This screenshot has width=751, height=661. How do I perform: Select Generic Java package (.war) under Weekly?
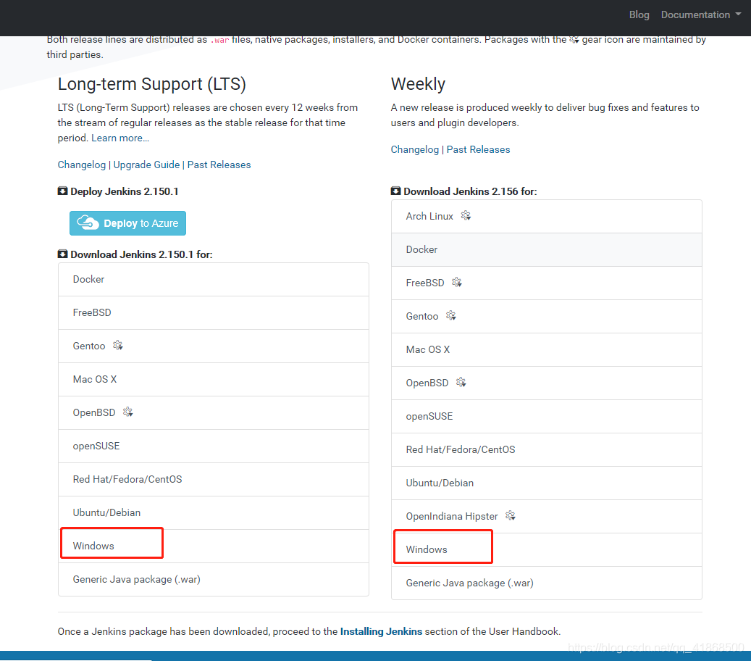coord(547,583)
